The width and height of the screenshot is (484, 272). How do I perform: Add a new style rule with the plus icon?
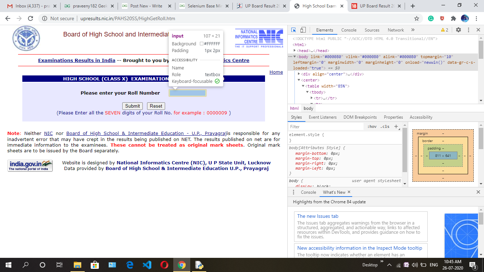[x=396, y=126]
